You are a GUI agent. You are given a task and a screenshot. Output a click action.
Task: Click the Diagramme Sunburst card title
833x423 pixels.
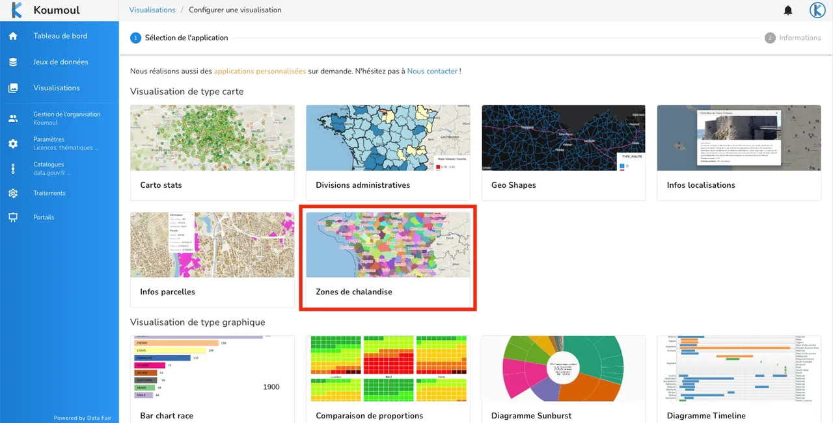531,416
